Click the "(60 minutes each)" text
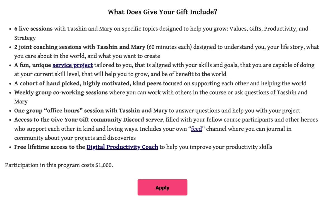 click(x=169, y=47)
